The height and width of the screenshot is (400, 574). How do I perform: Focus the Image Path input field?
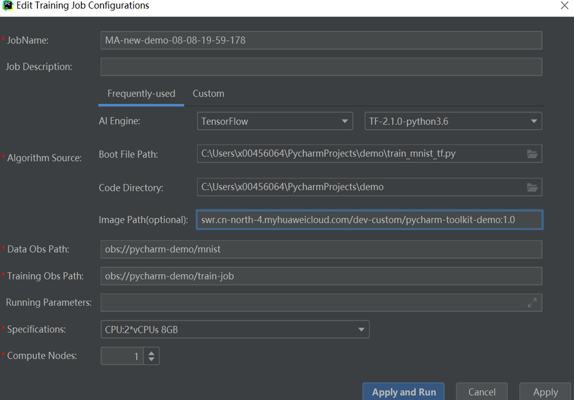click(x=369, y=220)
